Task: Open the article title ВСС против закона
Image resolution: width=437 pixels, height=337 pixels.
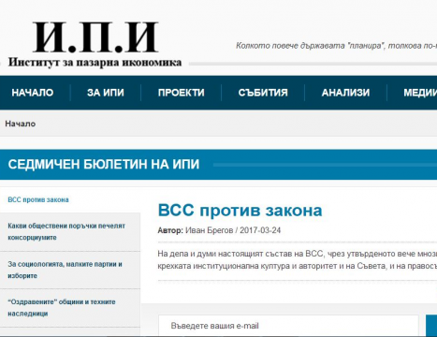Action: [x=240, y=210]
